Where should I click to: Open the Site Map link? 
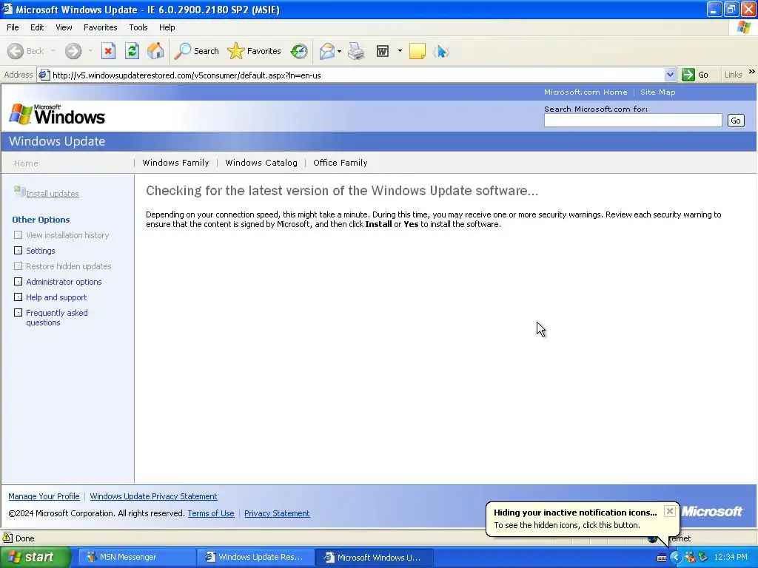tap(657, 92)
